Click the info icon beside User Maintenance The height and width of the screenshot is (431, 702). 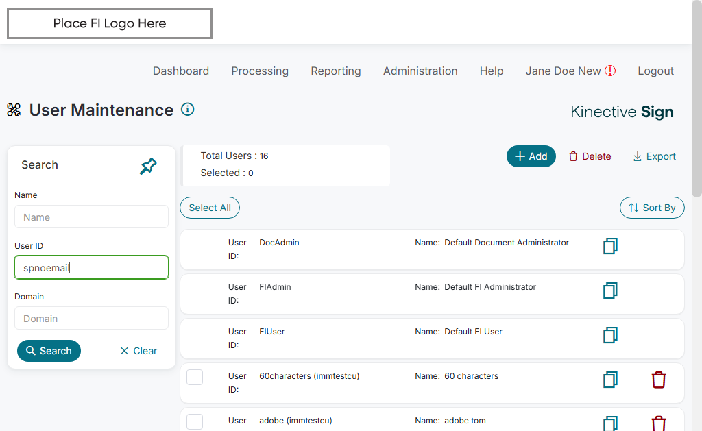pyautogui.click(x=187, y=109)
